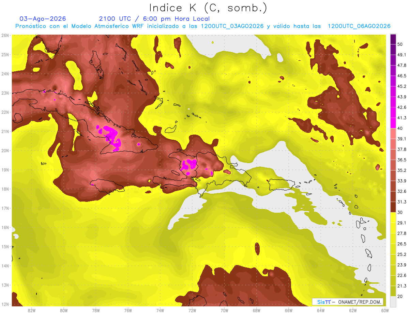Click the "66W" longitude label
Image resolution: width=409 pixels, height=315 pixels.
coord(289,310)
